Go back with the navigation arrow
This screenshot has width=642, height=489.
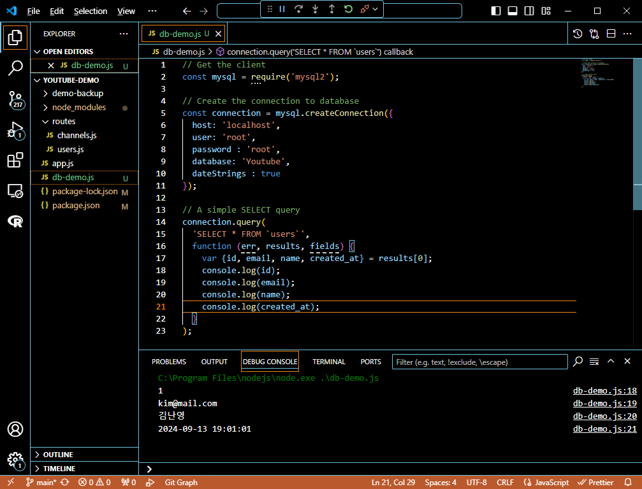(x=187, y=11)
